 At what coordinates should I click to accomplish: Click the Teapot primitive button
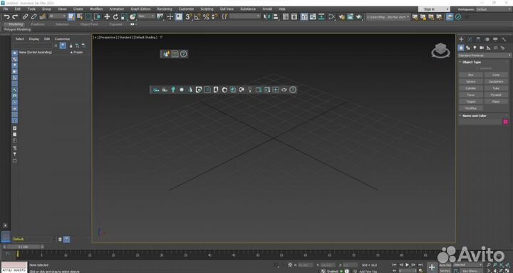471,101
